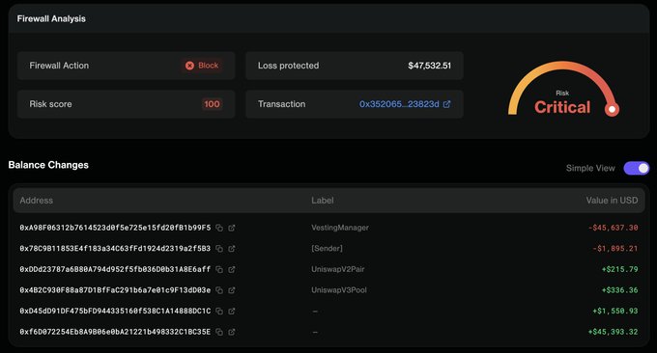Screen dimensions: 657x353
Task: Click the UniswapV3Pool label
Action: [339, 290]
